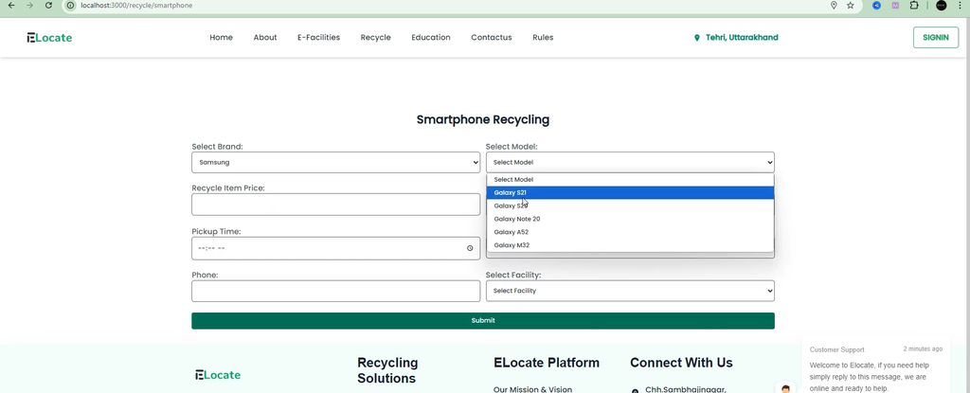
Task: Open browser three-dot menu
Action: pyautogui.click(x=961, y=5)
